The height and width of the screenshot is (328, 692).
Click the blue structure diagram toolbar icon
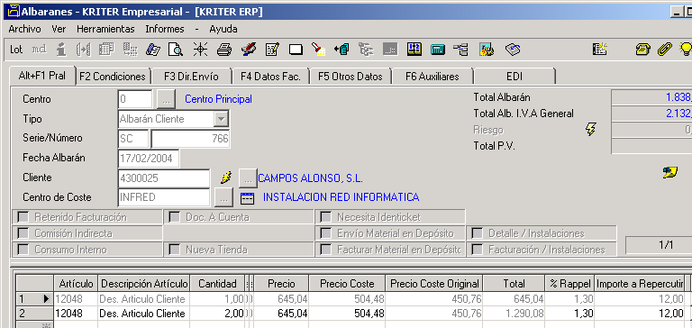pos(460,50)
